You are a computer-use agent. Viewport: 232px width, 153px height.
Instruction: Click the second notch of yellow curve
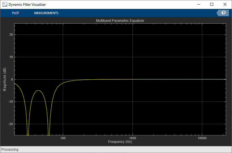click(49, 135)
